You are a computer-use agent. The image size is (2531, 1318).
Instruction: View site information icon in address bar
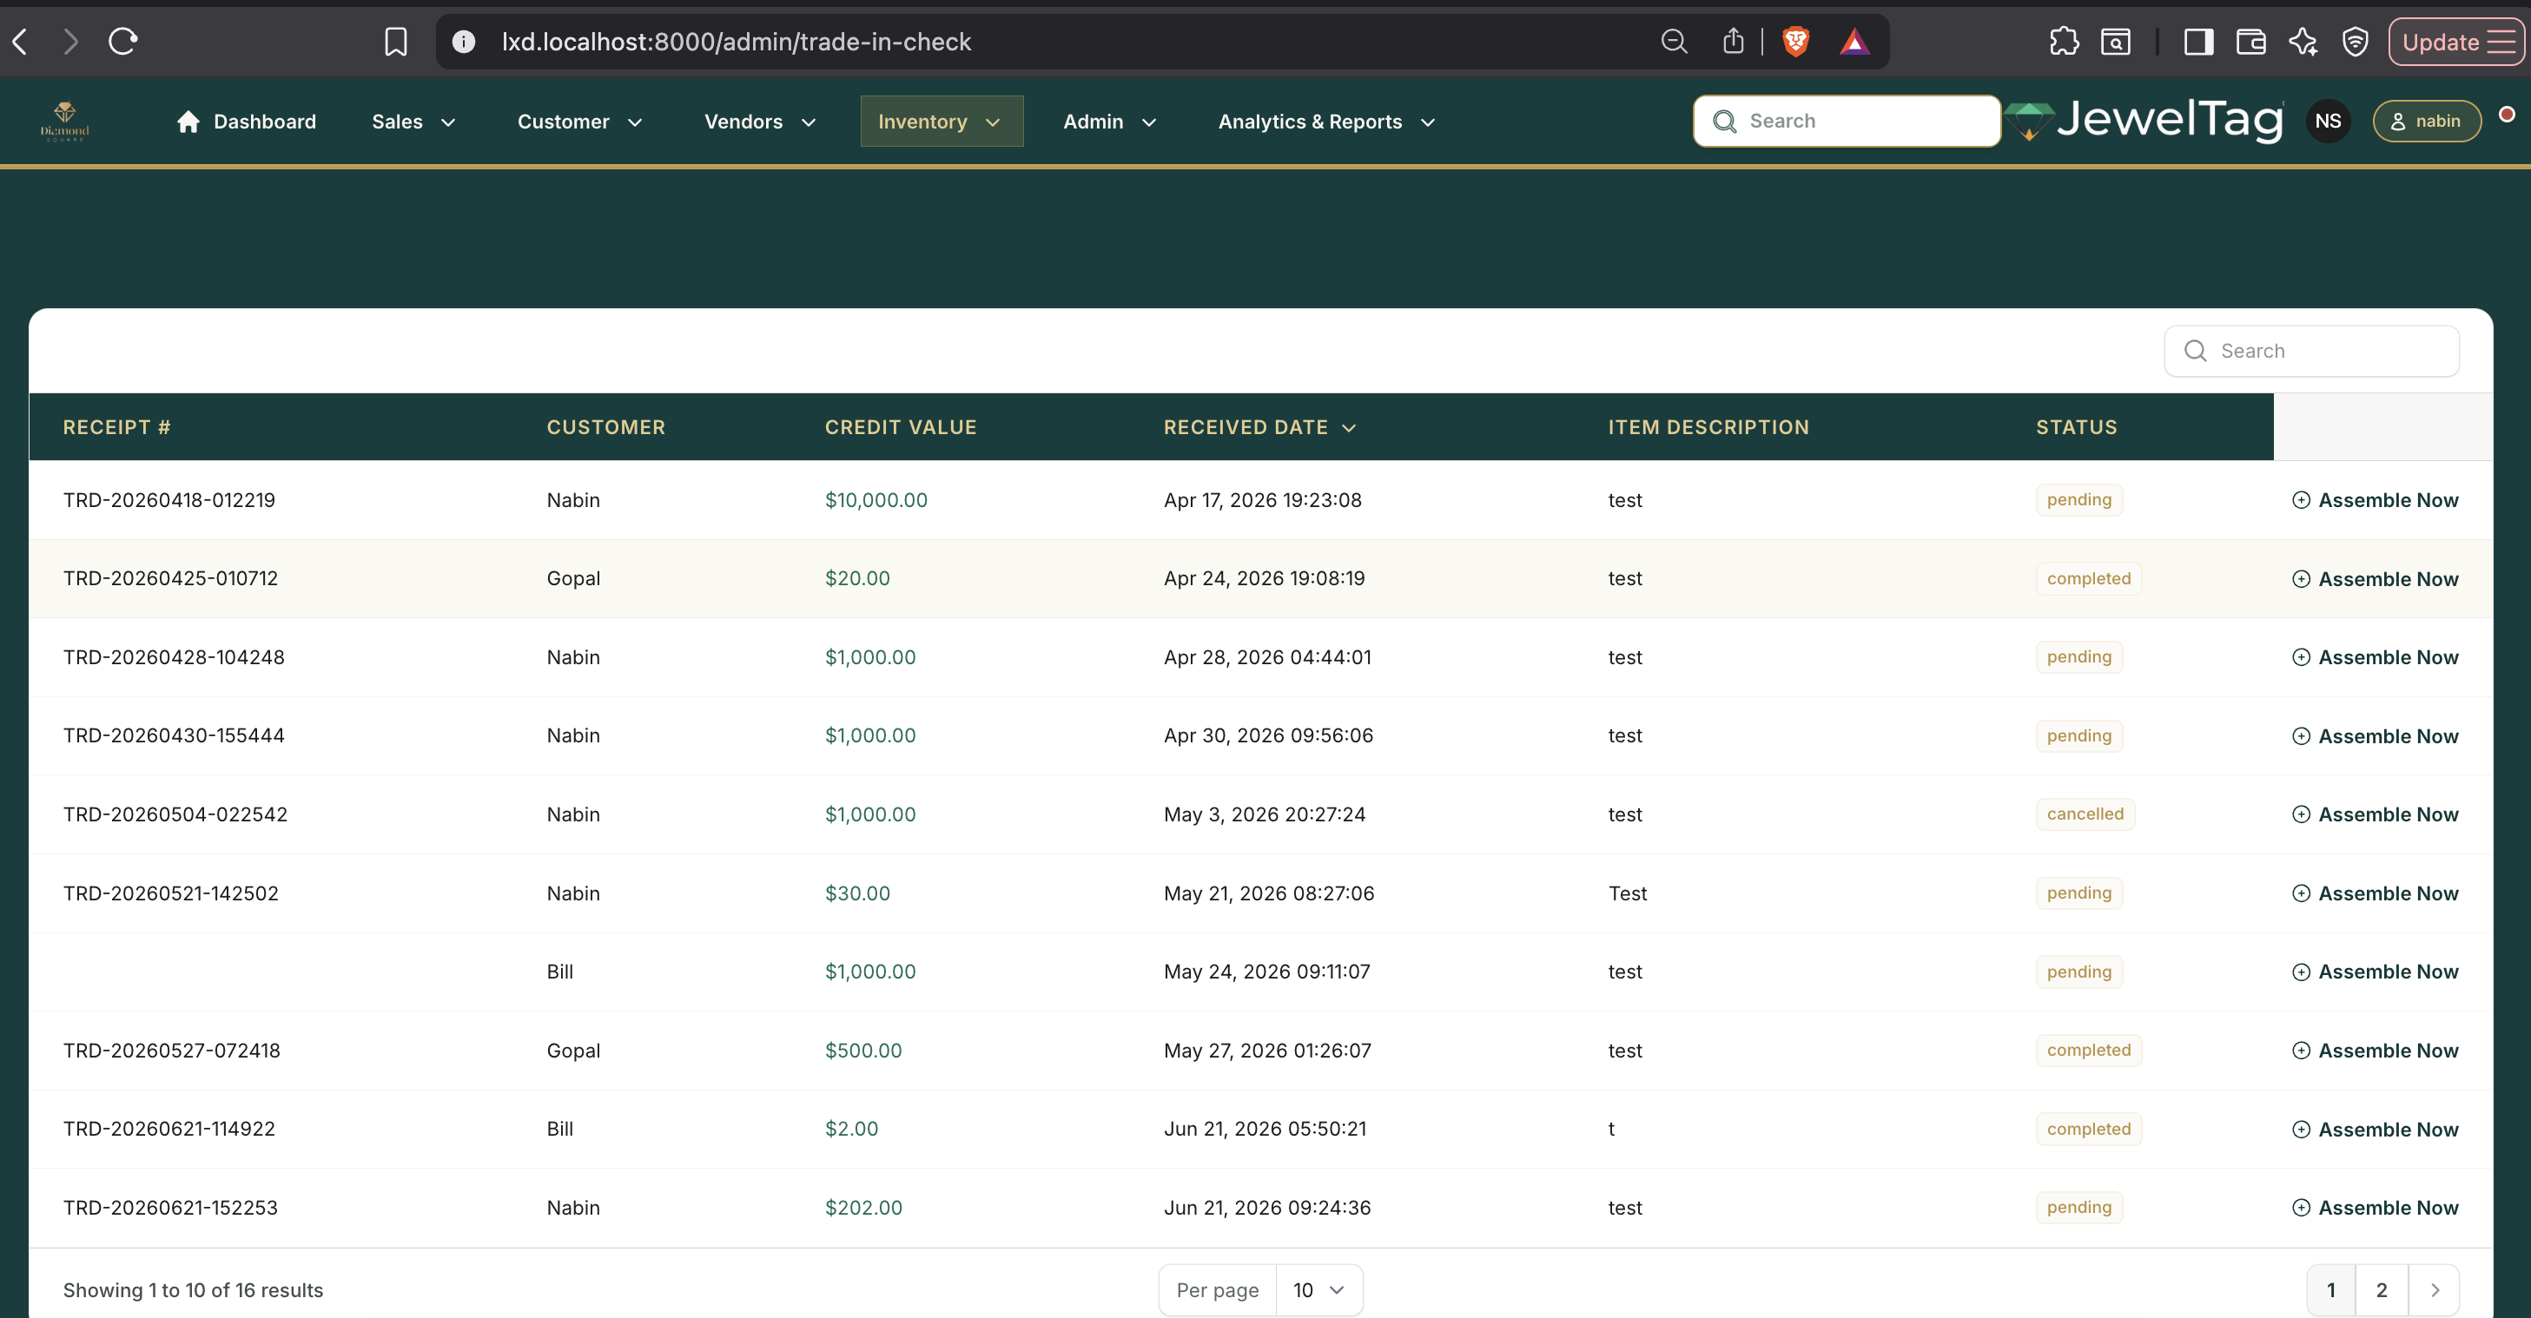464,42
